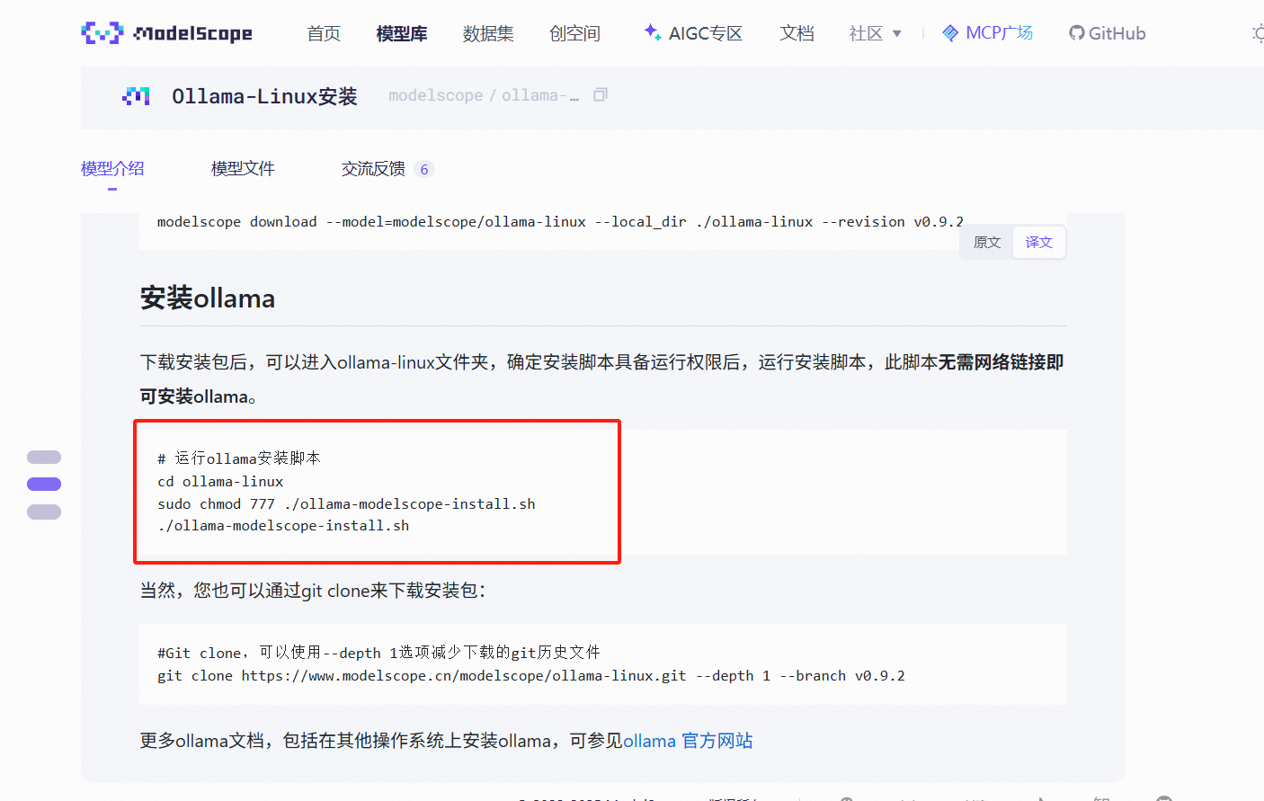Open the 模型库 model library
This screenshot has width=1264, height=801.
click(x=402, y=33)
